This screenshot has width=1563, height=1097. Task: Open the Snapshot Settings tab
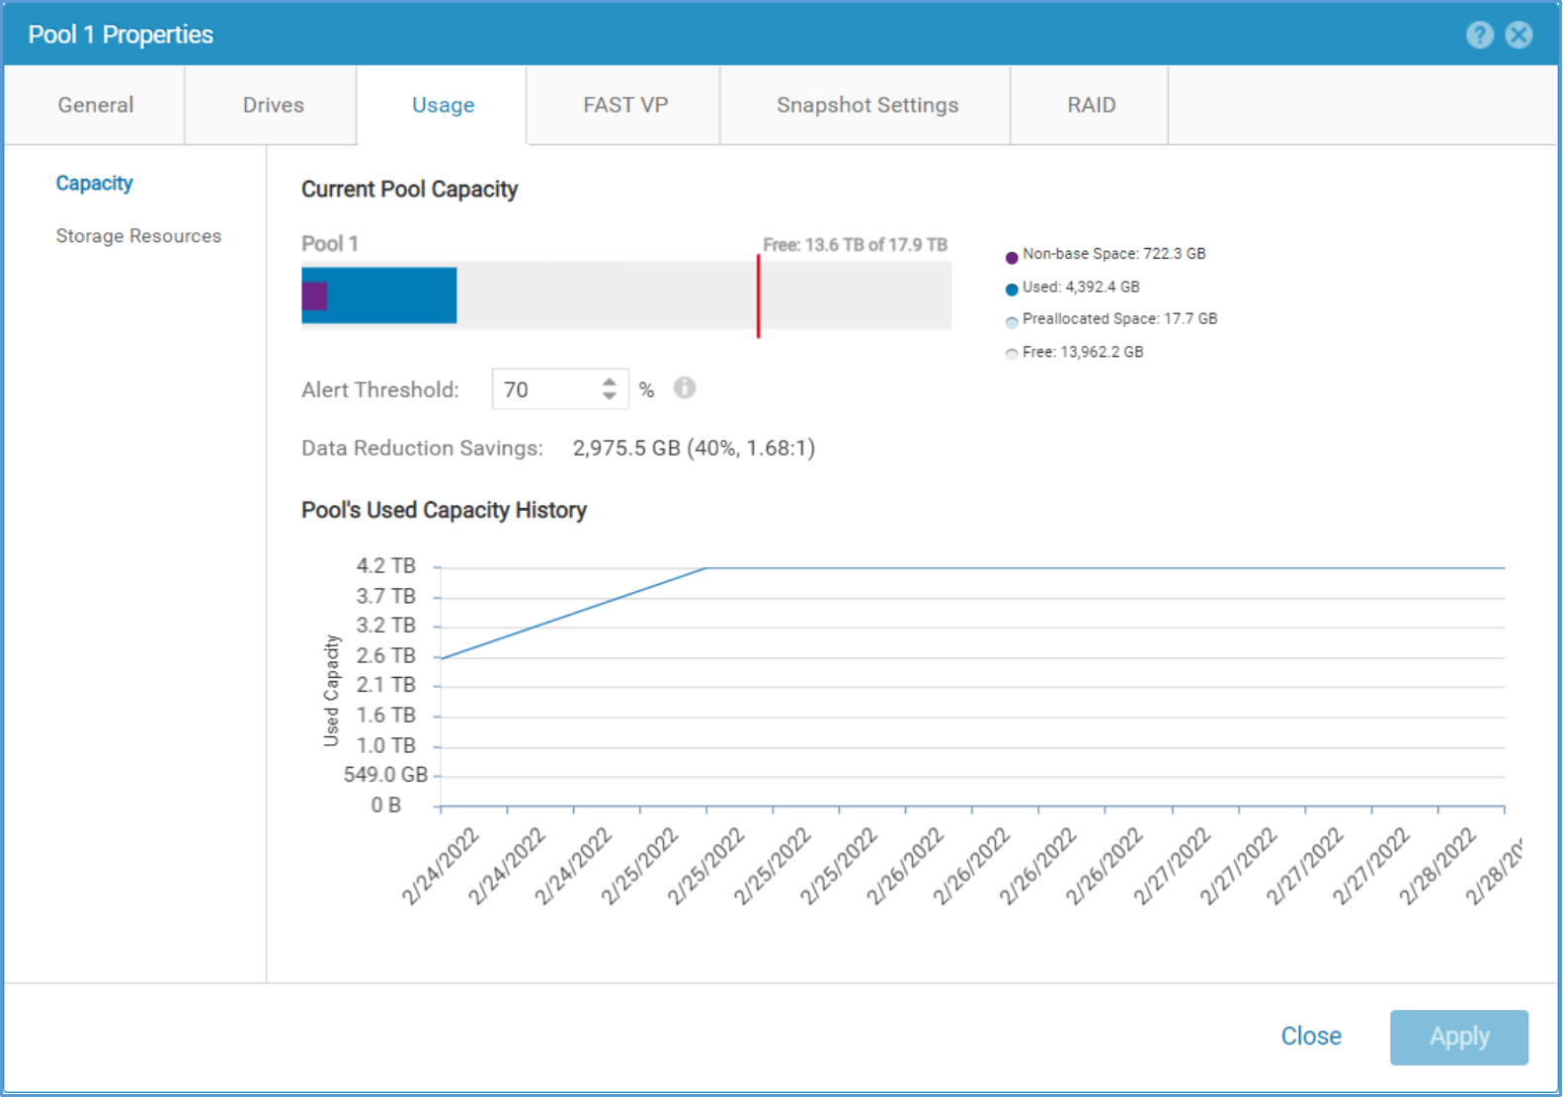tap(866, 105)
